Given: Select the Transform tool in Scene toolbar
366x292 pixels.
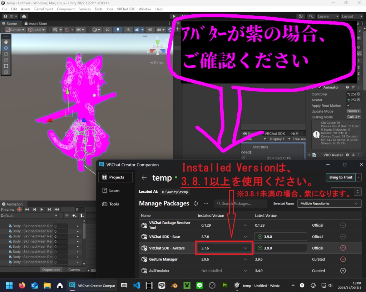Looking at the screenshot, I should pyautogui.click(x=6, y=72).
